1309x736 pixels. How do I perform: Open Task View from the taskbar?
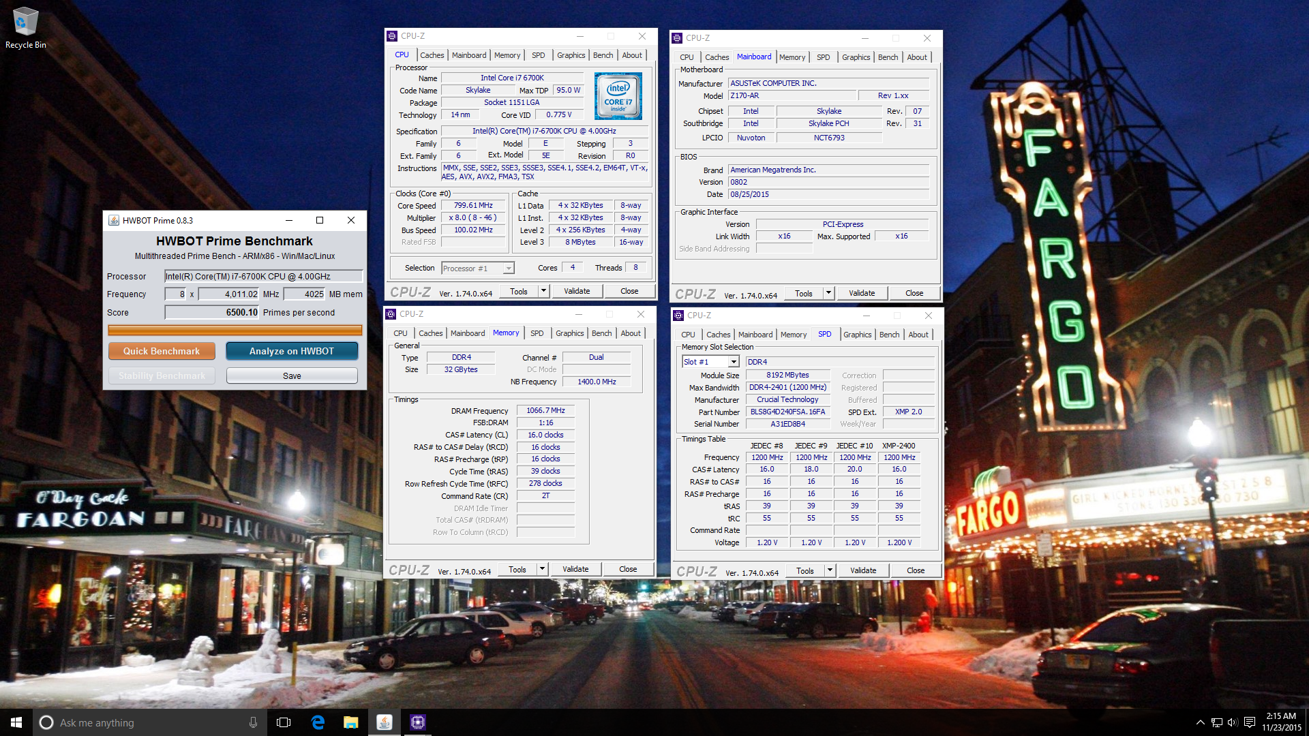click(x=284, y=722)
